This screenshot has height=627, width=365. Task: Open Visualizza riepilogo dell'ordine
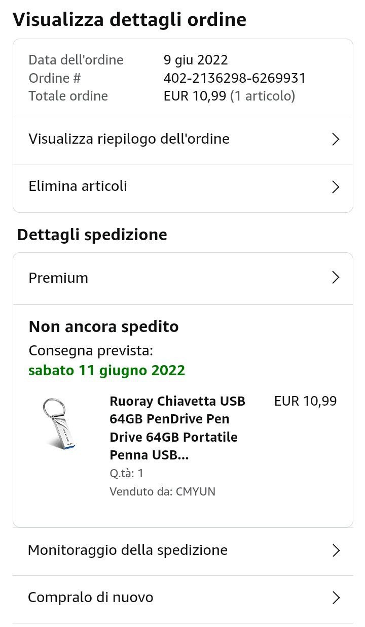point(129,139)
